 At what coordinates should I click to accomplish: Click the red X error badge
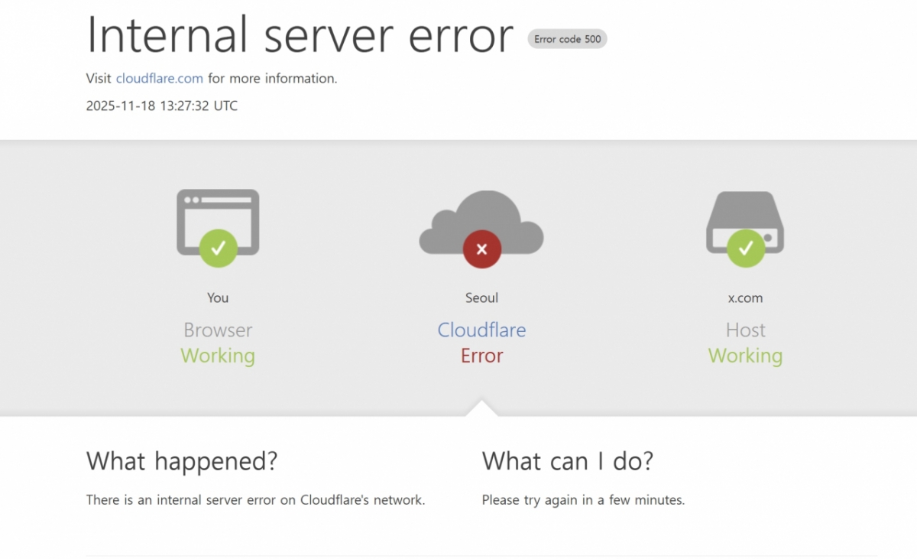point(481,249)
